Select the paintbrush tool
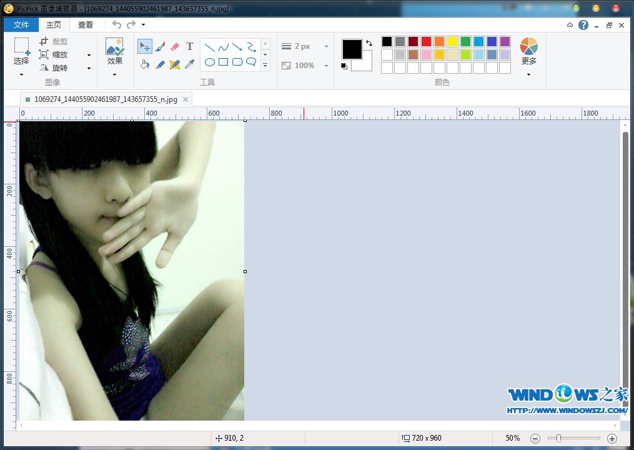This screenshot has width=634, height=450. coord(160,47)
